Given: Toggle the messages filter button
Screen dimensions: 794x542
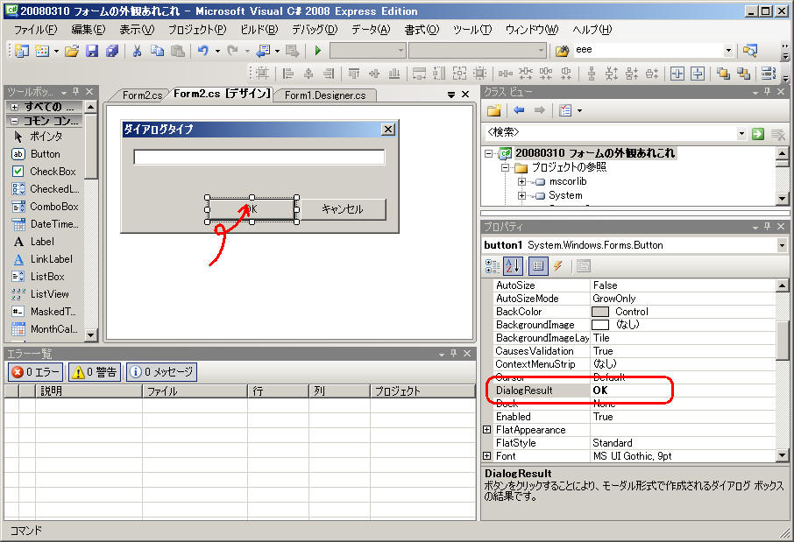Looking at the screenshot, I should [x=161, y=372].
